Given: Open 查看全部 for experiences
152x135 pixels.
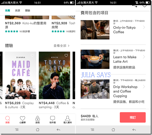Looking at the screenshot, I should 62,46.
